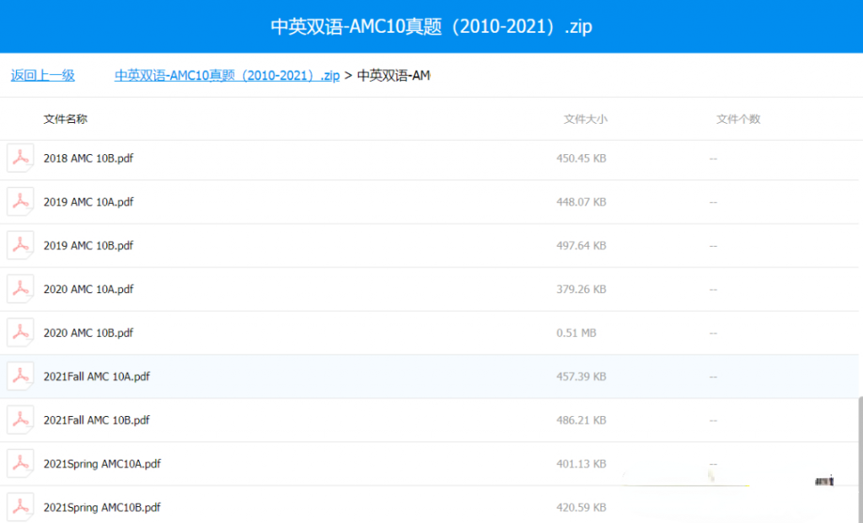Click the blue title bar zip name

(431, 26)
